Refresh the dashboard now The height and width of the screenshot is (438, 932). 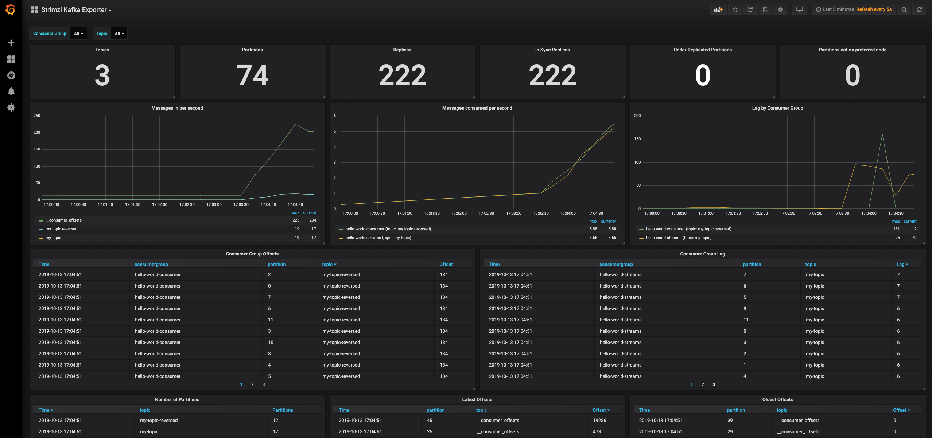(x=919, y=9)
